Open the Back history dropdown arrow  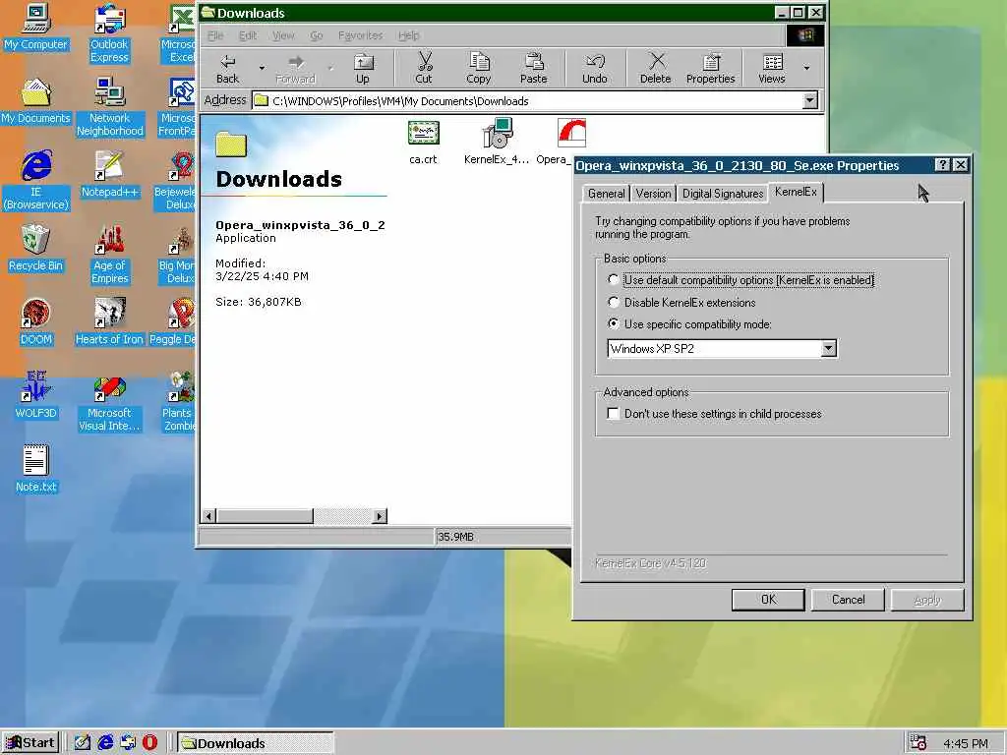coord(262,68)
